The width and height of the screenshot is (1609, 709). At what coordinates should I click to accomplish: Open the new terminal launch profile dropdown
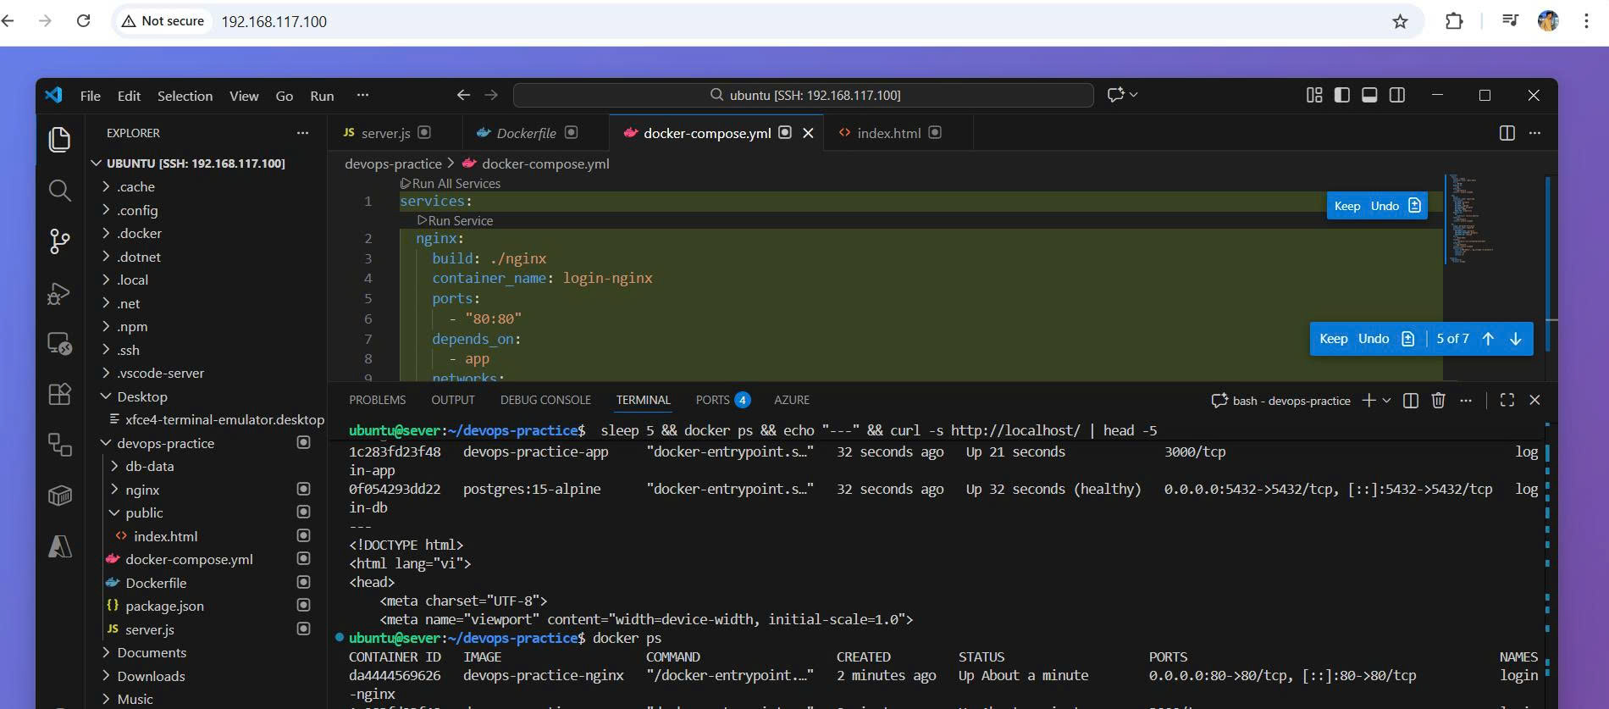tap(1386, 401)
